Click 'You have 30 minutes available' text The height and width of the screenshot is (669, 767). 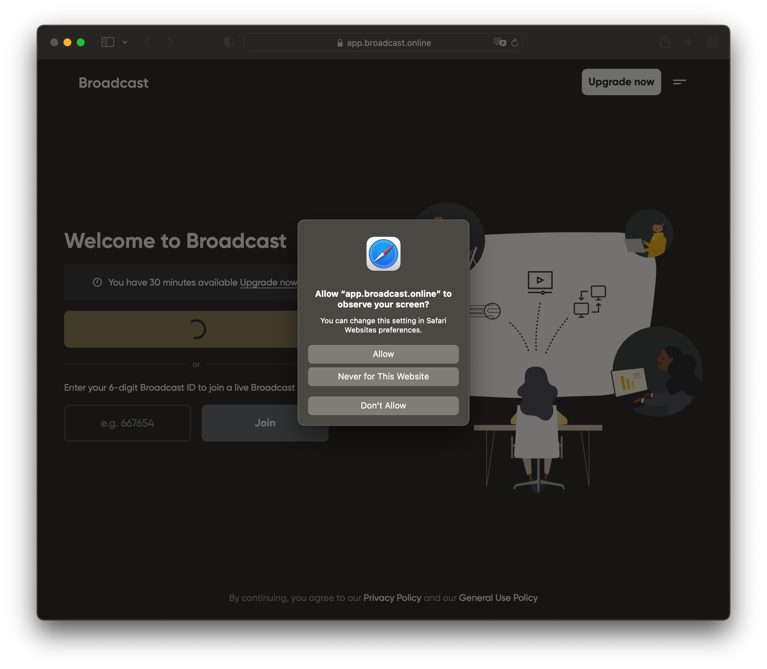click(173, 283)
